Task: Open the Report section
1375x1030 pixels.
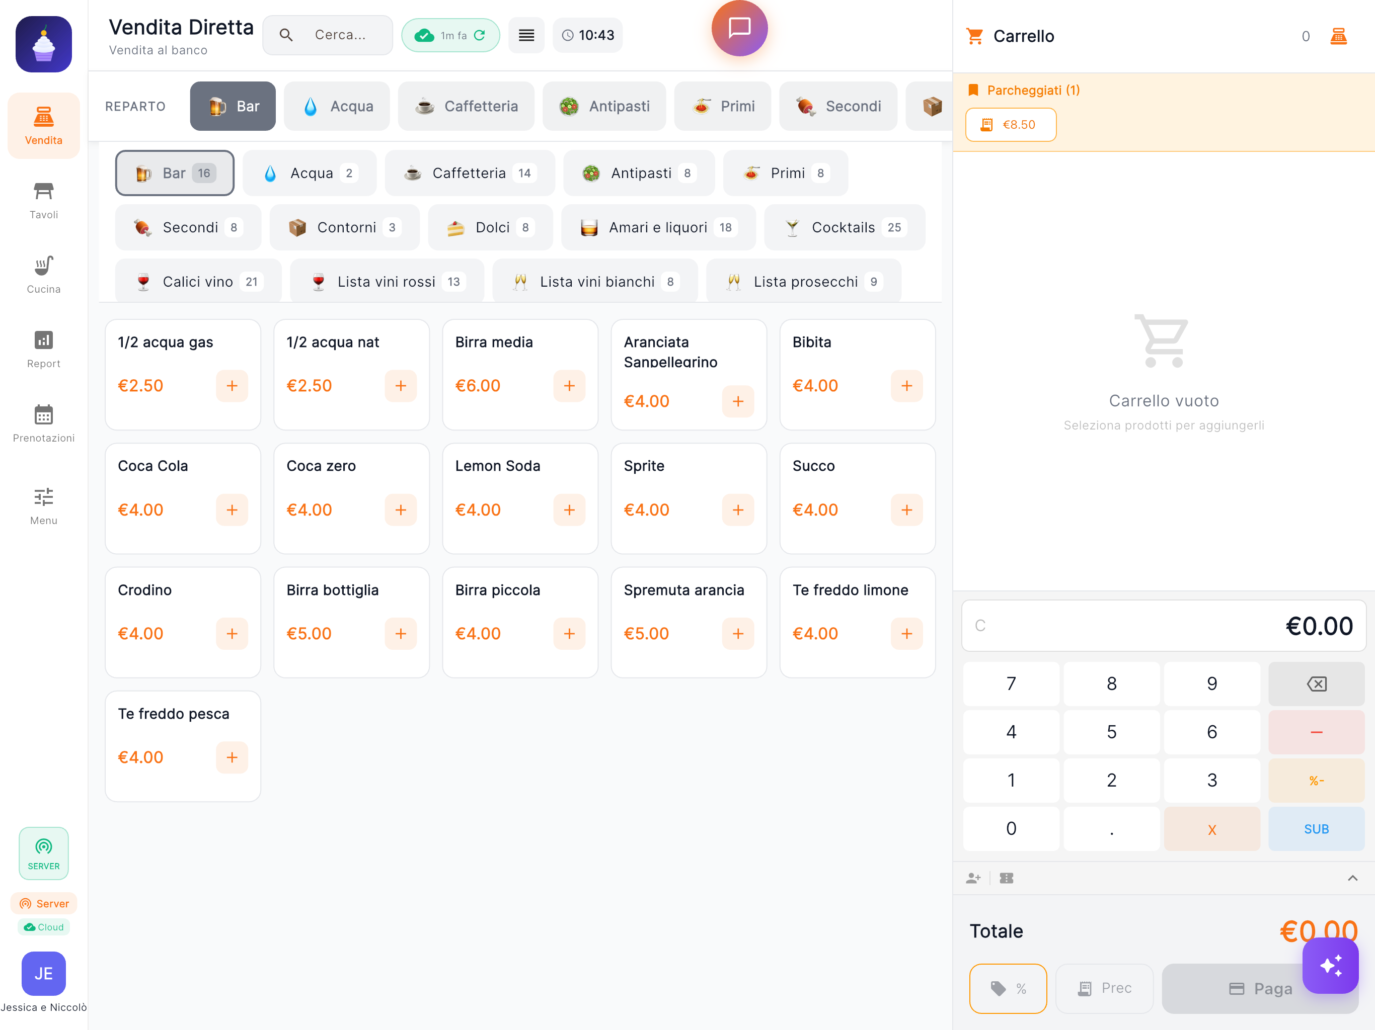Action: pos(43,349)
